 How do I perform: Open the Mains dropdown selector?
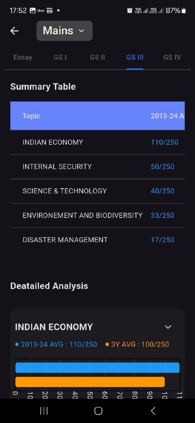pos(64,31)
